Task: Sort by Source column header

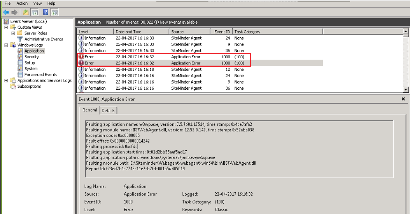Action: (190, 31)
